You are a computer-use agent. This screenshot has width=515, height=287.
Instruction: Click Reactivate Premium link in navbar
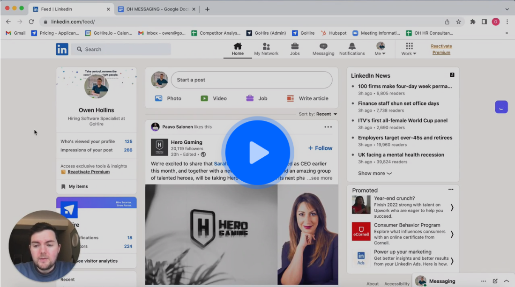point(441,49)
